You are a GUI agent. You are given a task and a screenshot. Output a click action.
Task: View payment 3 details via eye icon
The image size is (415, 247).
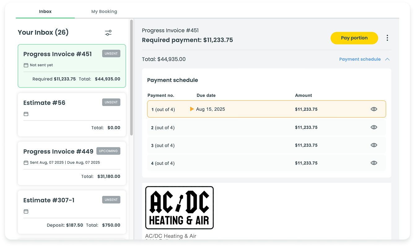point(374,145)
